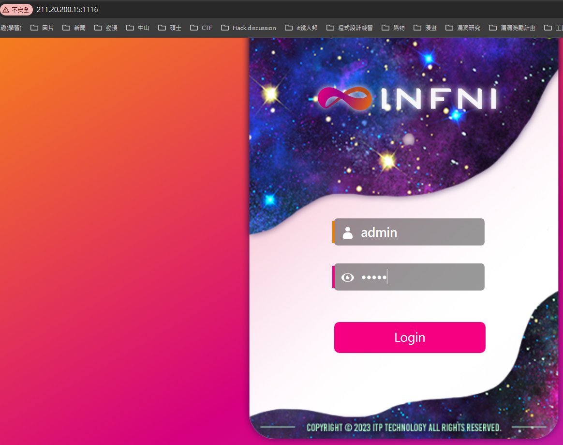This screenshot has width=563, height=445.
Task: Click the masked password field
Action: pyautogui.click(x=409, y=277)
